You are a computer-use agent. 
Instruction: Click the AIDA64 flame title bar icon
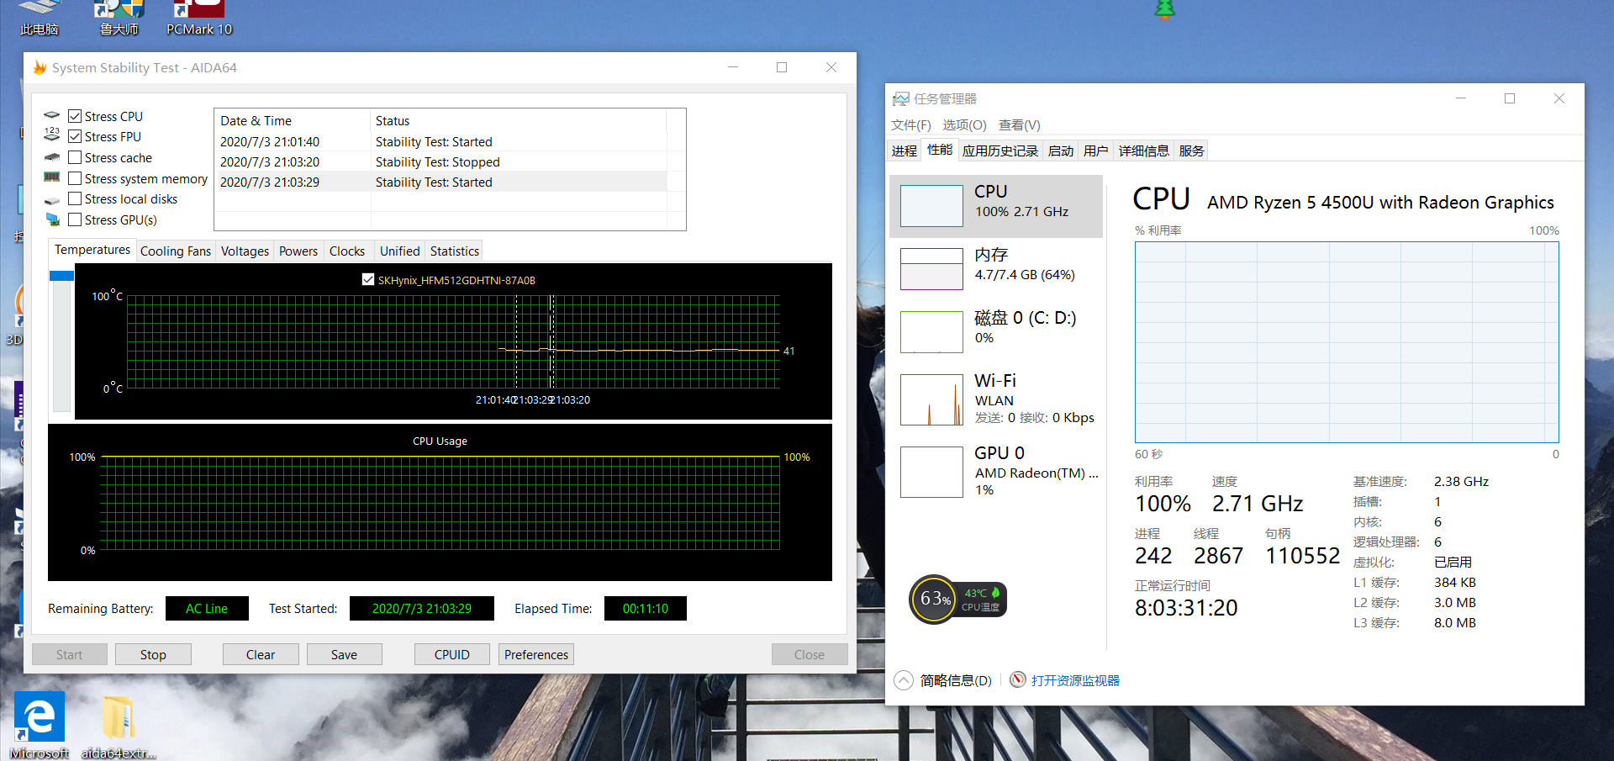(40, 67)
